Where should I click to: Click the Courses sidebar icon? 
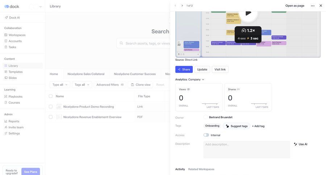coord(6,102)
